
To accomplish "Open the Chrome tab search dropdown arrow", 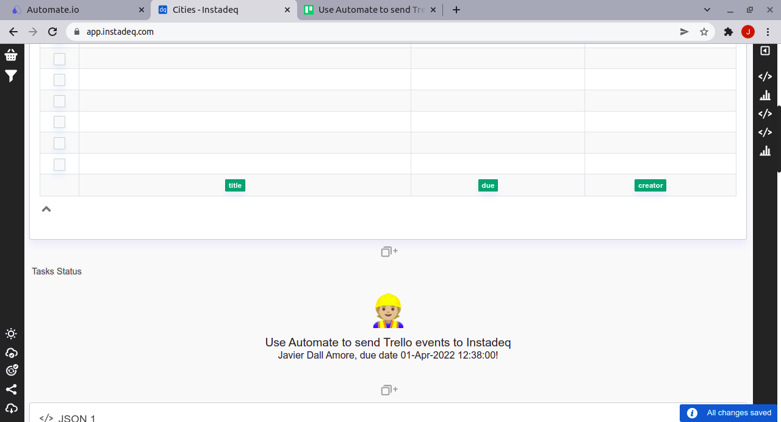I will point(707,10).
